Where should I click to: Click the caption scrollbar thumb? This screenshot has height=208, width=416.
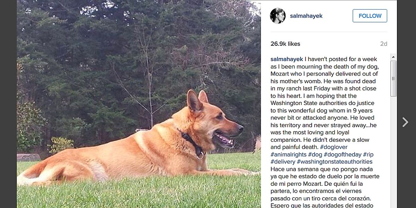(393, 78)
